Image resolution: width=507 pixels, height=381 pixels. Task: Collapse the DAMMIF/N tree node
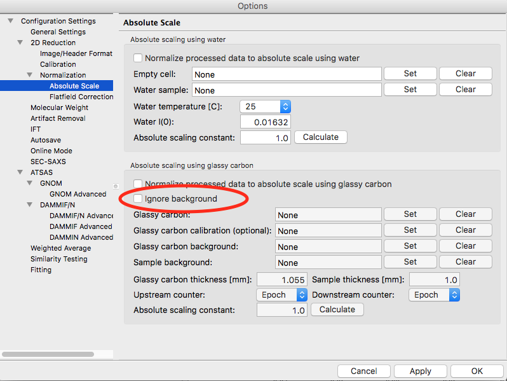coord(29,205)
